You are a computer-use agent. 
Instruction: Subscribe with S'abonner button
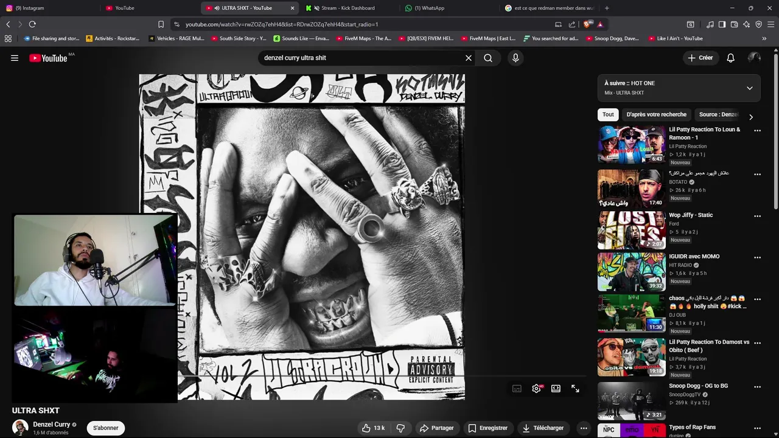point(106,428)
